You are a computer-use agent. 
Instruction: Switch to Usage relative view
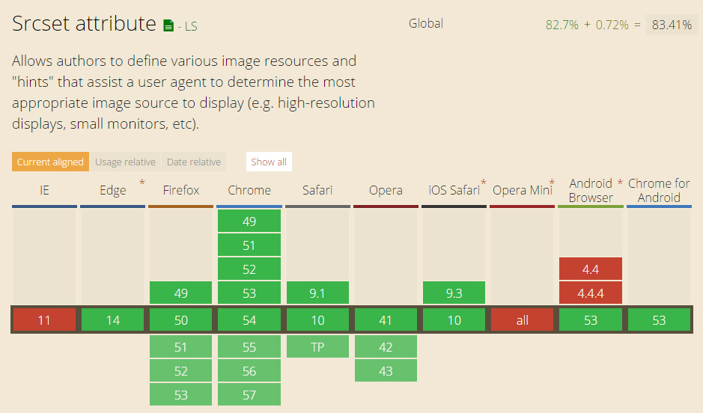click(x=125, y=162)
